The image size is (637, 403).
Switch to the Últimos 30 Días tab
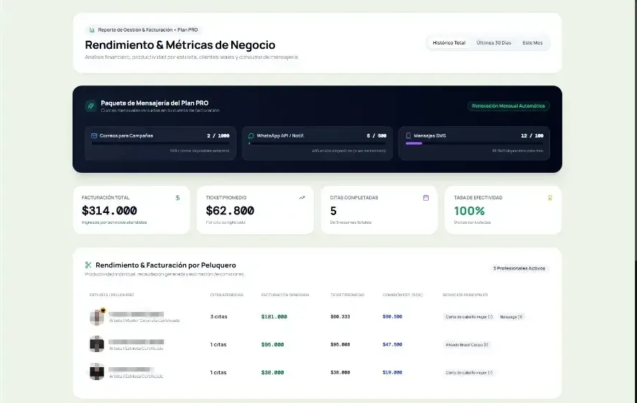494,42
